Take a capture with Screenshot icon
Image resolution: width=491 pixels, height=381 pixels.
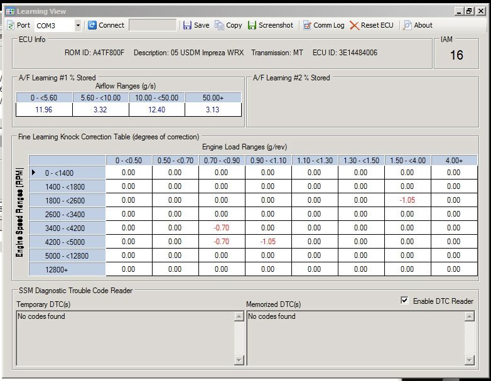[252, 25]
